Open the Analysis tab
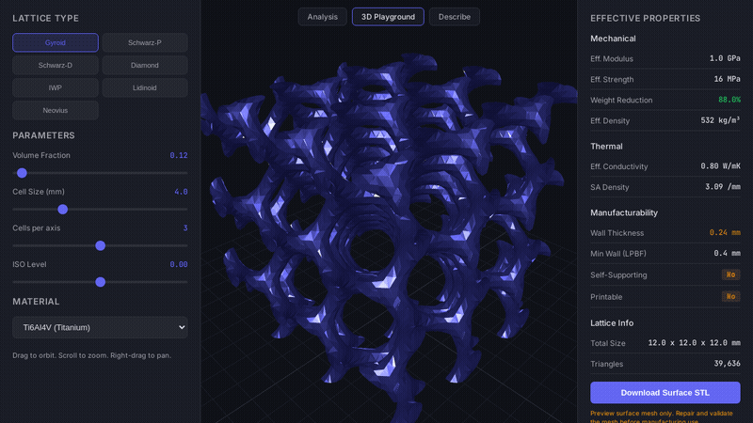This screenshot has width=753, height=423. [322, 17]
